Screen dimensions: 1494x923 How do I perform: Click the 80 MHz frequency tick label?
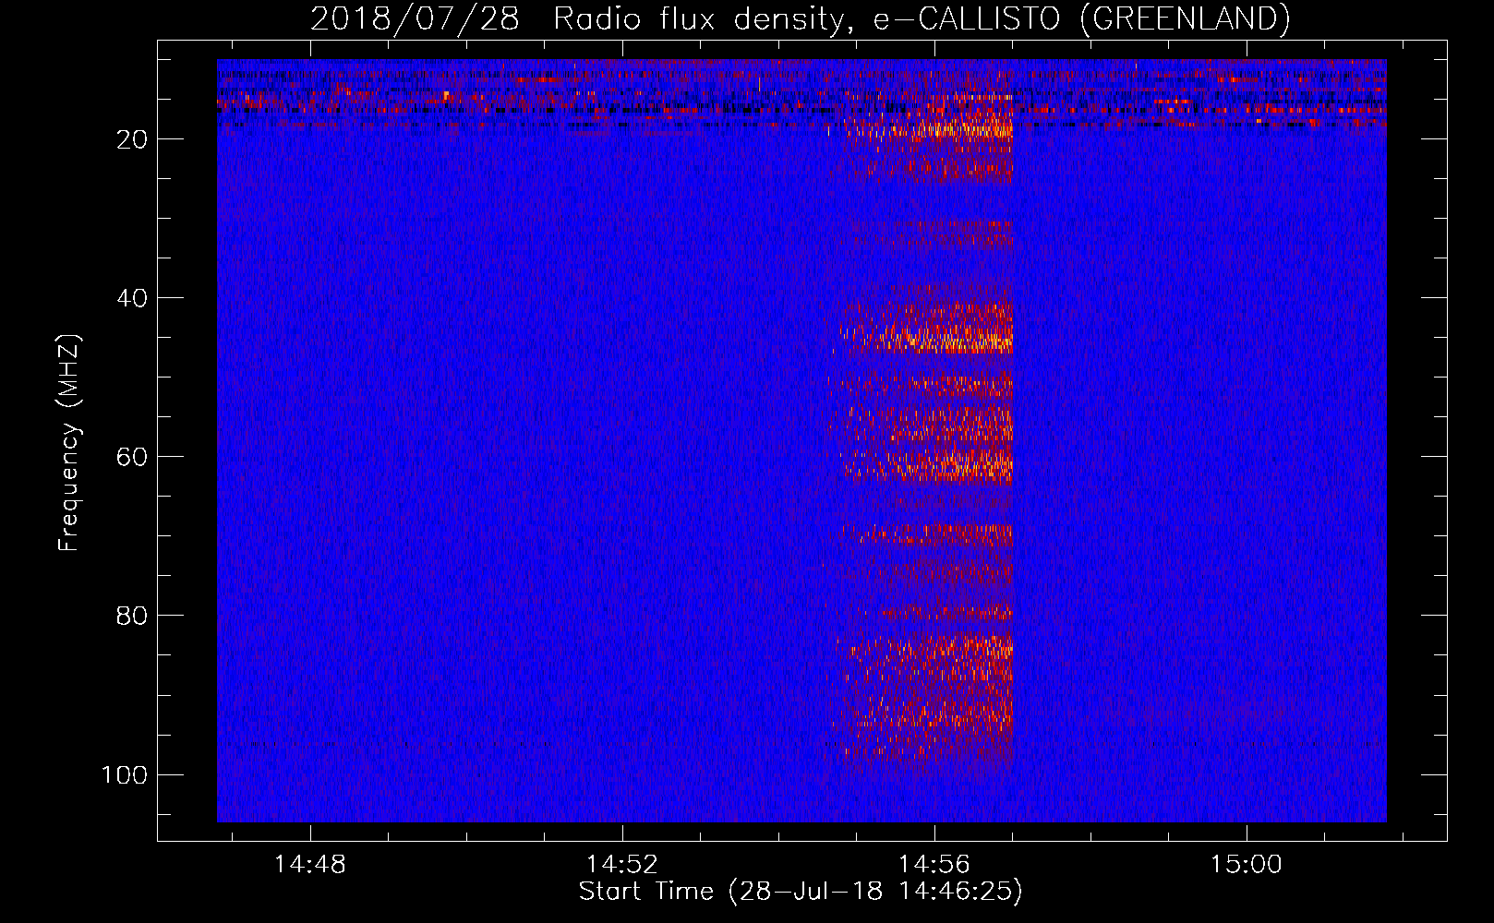131,616
